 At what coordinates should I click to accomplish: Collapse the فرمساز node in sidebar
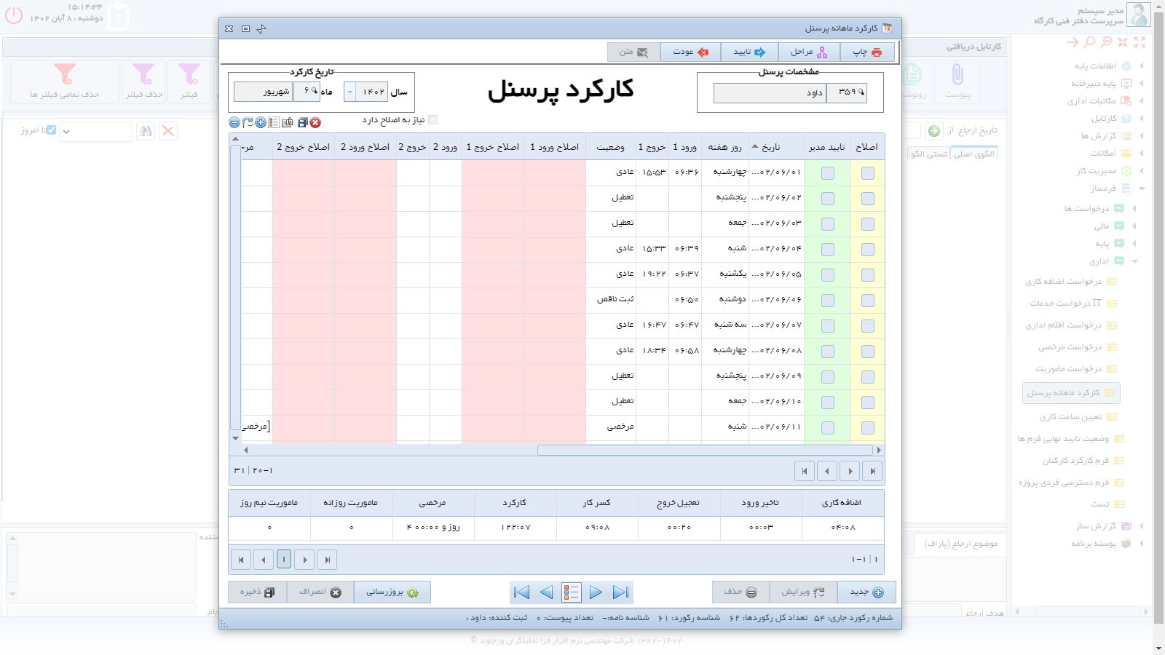1141,188
